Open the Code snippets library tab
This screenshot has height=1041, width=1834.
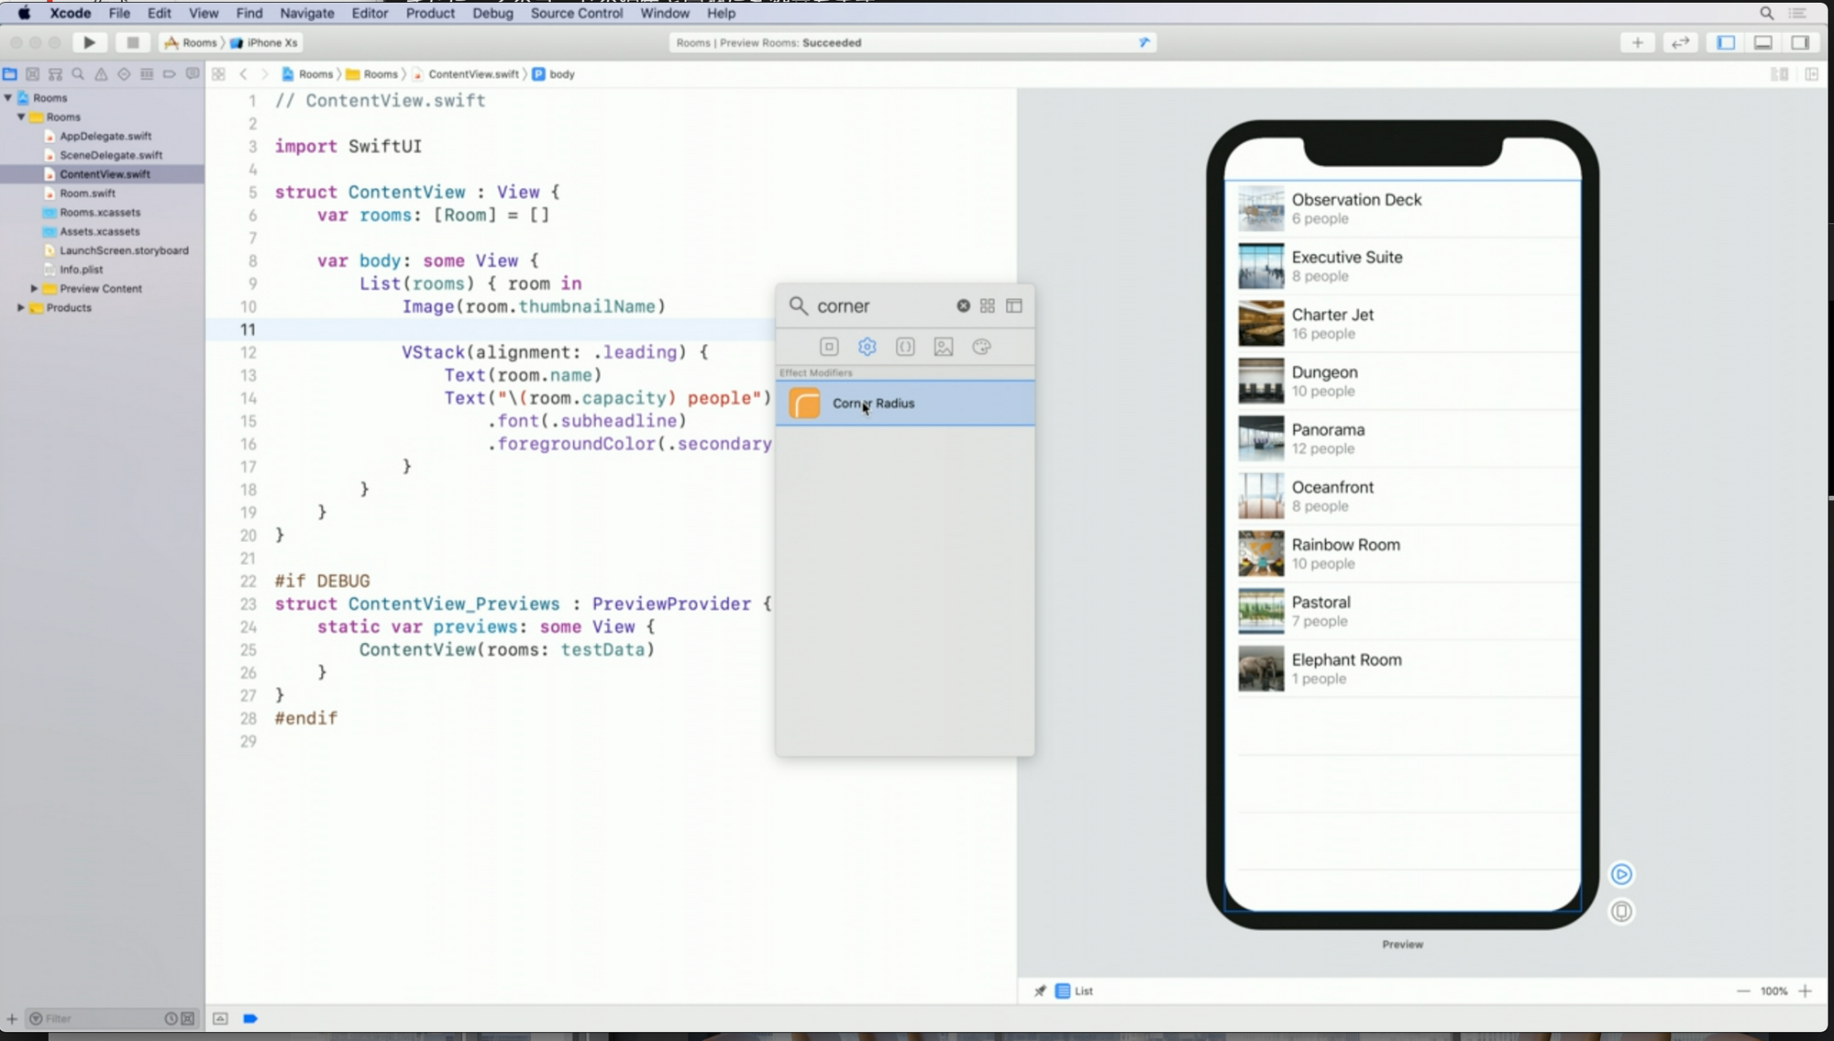pyautogui.click(x=905, y=347)
